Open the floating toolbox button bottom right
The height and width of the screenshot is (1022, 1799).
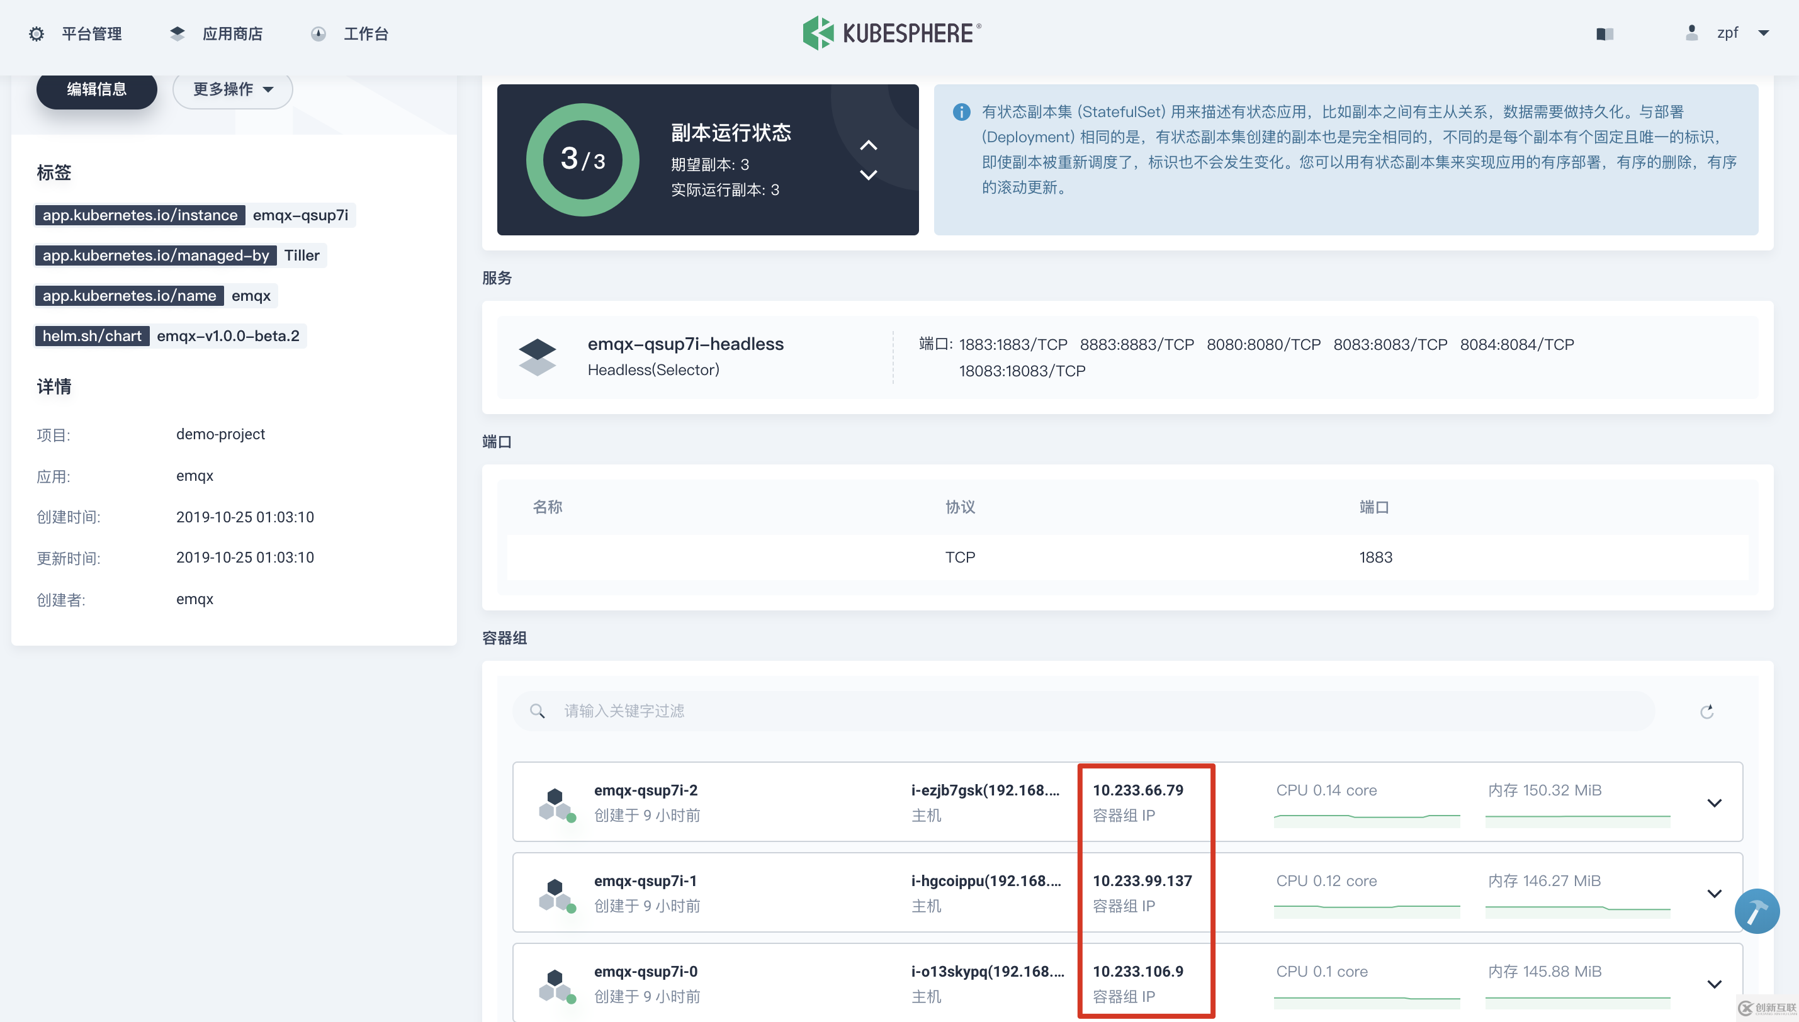click(1757, 911)
